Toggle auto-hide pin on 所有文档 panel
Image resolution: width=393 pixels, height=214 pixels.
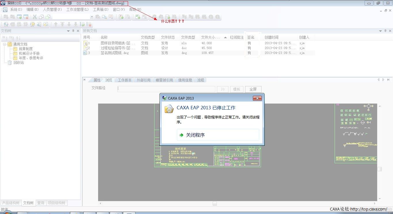(x=385, y=31)
